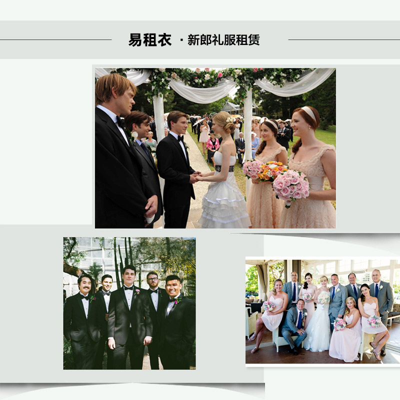Open the five groomsmen group photo
This screenshot has height=400, width=400.
[129, 303]
